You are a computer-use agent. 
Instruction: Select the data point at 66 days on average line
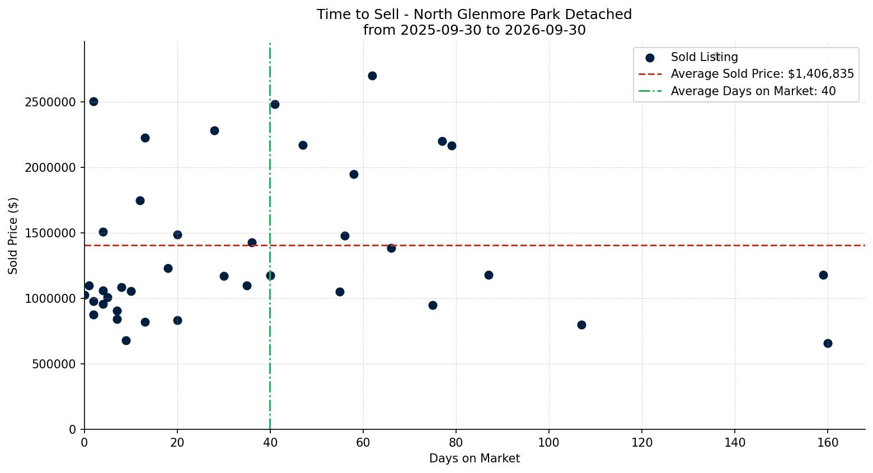[x=391, y=248]
